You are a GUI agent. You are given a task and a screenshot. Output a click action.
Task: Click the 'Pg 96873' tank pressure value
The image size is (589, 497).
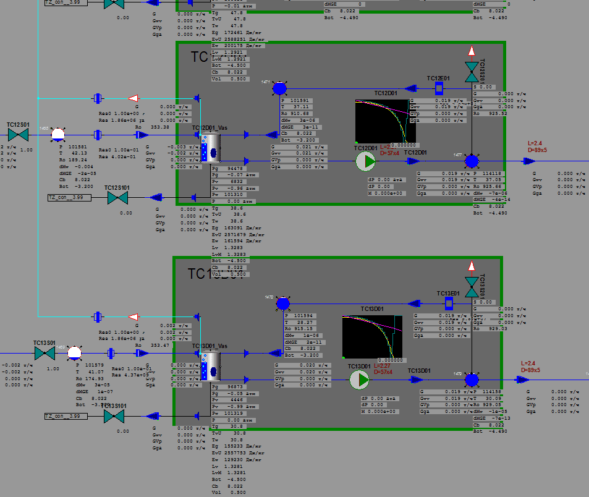pyautogui.click(x=229, y=387)
